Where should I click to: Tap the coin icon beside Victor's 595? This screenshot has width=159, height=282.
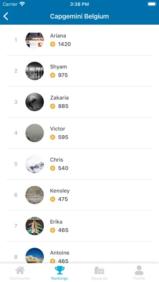53,137
